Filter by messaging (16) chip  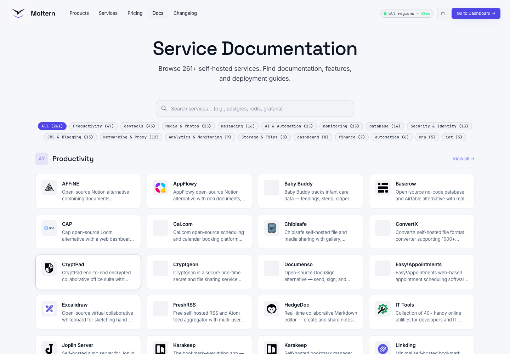pos(238,126)
